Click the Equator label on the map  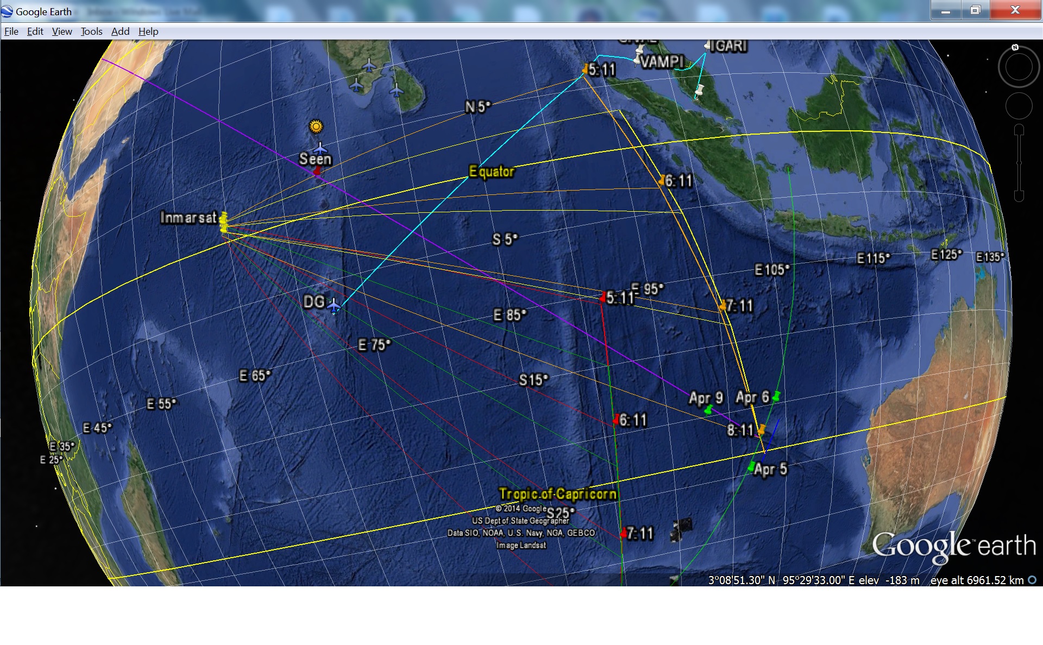click(x=491, y=172)
